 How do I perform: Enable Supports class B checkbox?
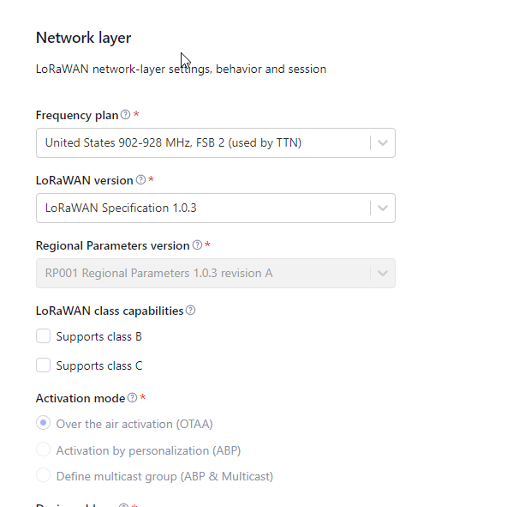pyautogui.click(x=43, y=336)
